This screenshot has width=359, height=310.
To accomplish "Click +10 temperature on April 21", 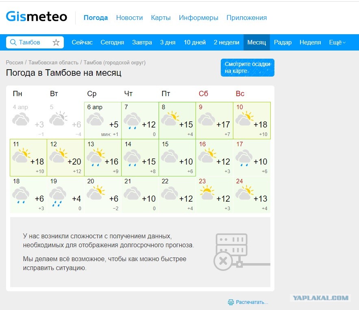I will 148,198.
